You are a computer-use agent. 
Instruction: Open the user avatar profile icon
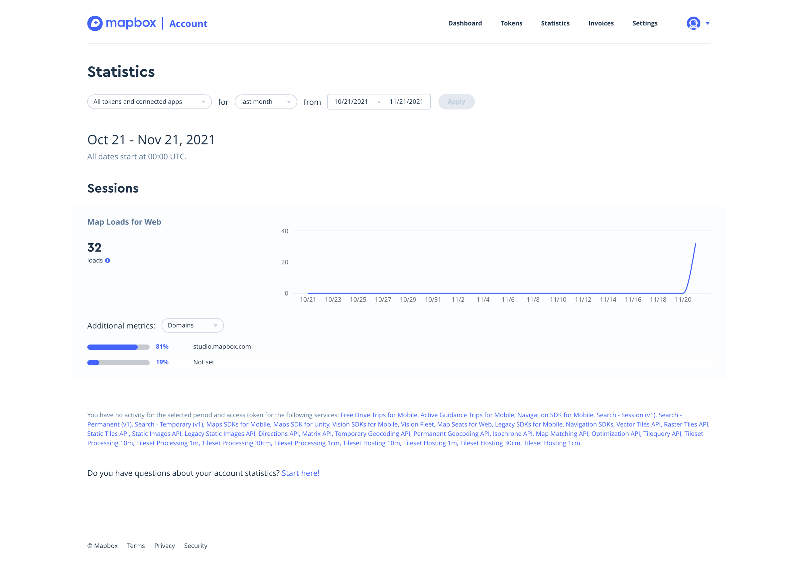coord(693,23)
